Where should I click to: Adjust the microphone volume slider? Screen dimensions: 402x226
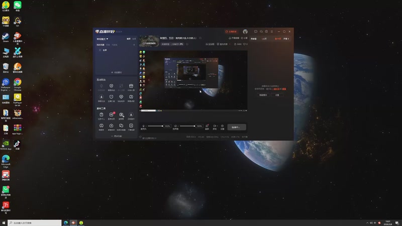pos(155,126)
